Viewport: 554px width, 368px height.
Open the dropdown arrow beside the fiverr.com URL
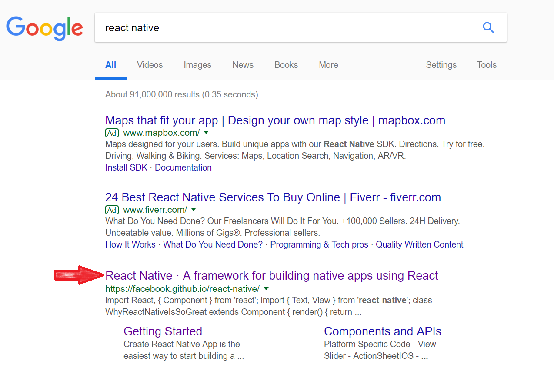194,210
